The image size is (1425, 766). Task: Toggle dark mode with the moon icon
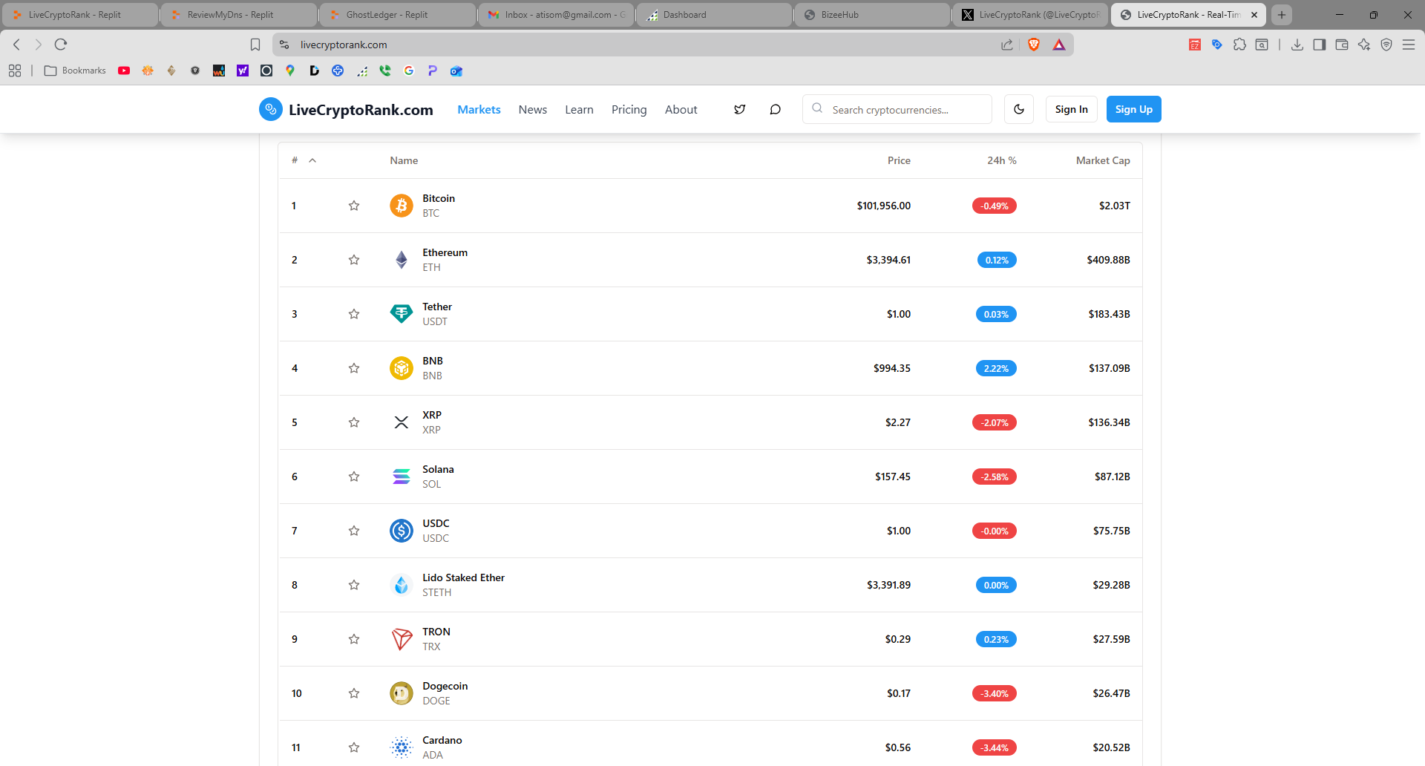point(1018,109)
